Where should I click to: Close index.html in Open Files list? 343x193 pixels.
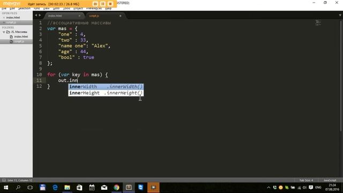coord(4,18)
